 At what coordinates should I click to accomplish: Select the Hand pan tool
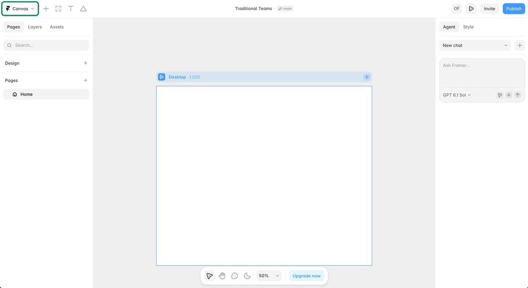[x=222, y=276]
